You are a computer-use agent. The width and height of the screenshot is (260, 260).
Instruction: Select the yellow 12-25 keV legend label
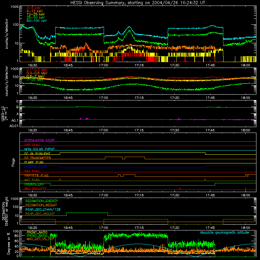(x=35, y=14)
